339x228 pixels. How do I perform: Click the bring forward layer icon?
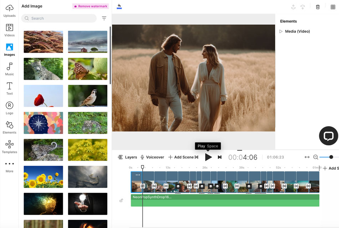pos(293,7)
